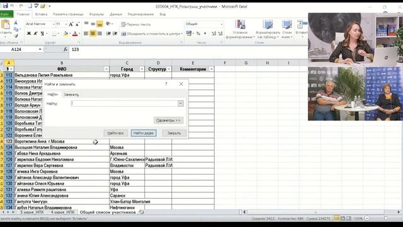Click the zoom out minus button

click(367, 219)
